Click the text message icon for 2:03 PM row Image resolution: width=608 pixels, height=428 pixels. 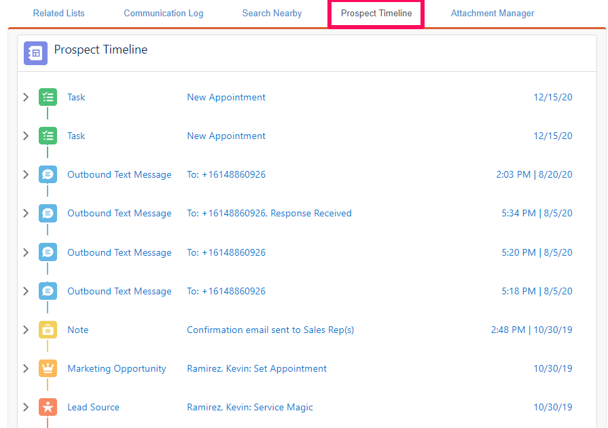(48, 175)
